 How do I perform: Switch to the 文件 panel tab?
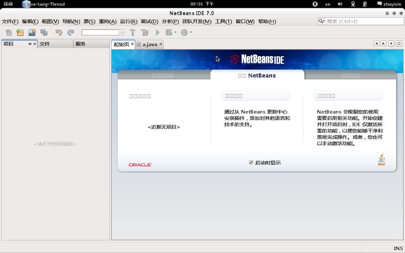click(x=55, y=44)
